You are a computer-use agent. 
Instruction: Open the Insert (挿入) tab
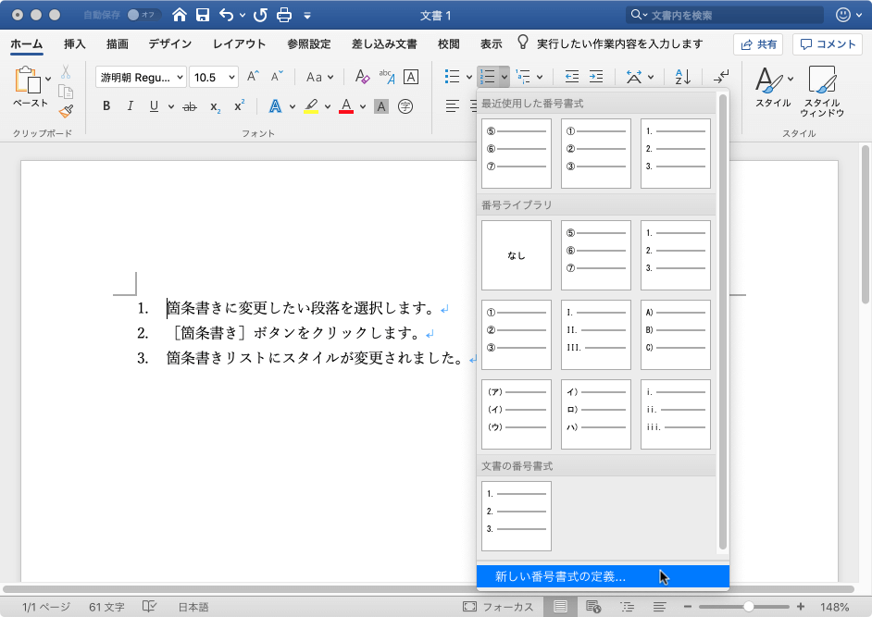point(75,43)
